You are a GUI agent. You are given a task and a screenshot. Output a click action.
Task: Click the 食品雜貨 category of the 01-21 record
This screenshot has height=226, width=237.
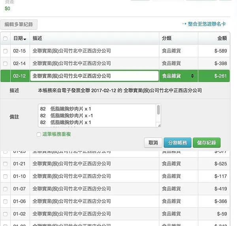tap(171, 164)
